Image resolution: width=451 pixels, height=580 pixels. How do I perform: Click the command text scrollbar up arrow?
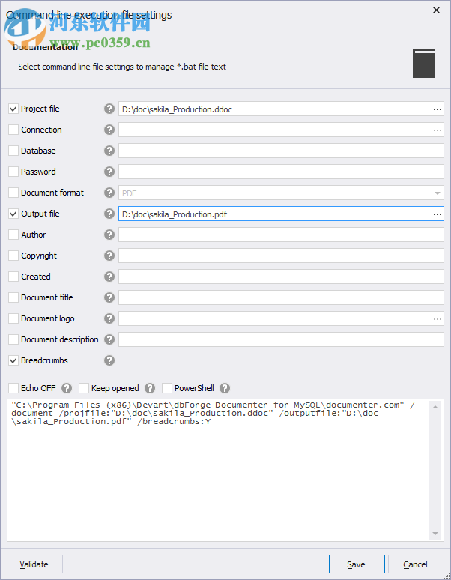click(435, 407)
